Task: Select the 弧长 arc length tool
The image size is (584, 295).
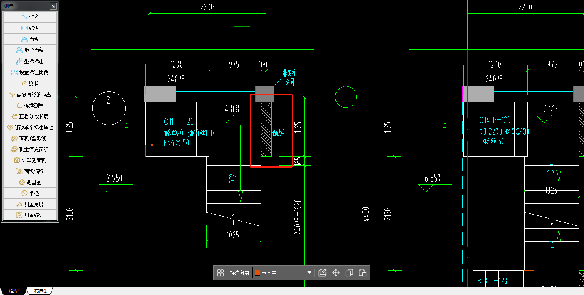Action: point(30,83)
